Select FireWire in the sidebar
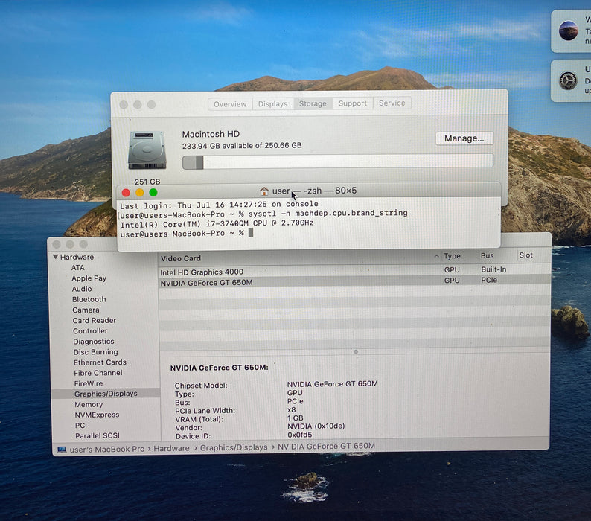This screenshot has height=521, width=591. [88, 383]
